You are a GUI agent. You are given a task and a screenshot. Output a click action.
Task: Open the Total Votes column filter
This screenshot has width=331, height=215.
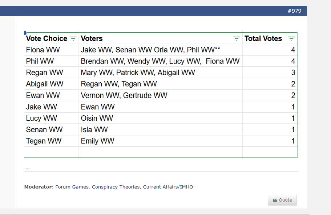(291, 39)
